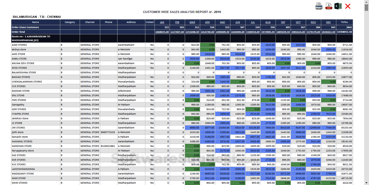Print the sales analysis report
The height and width of the screenshot is (185, 369).
point(319,6)
